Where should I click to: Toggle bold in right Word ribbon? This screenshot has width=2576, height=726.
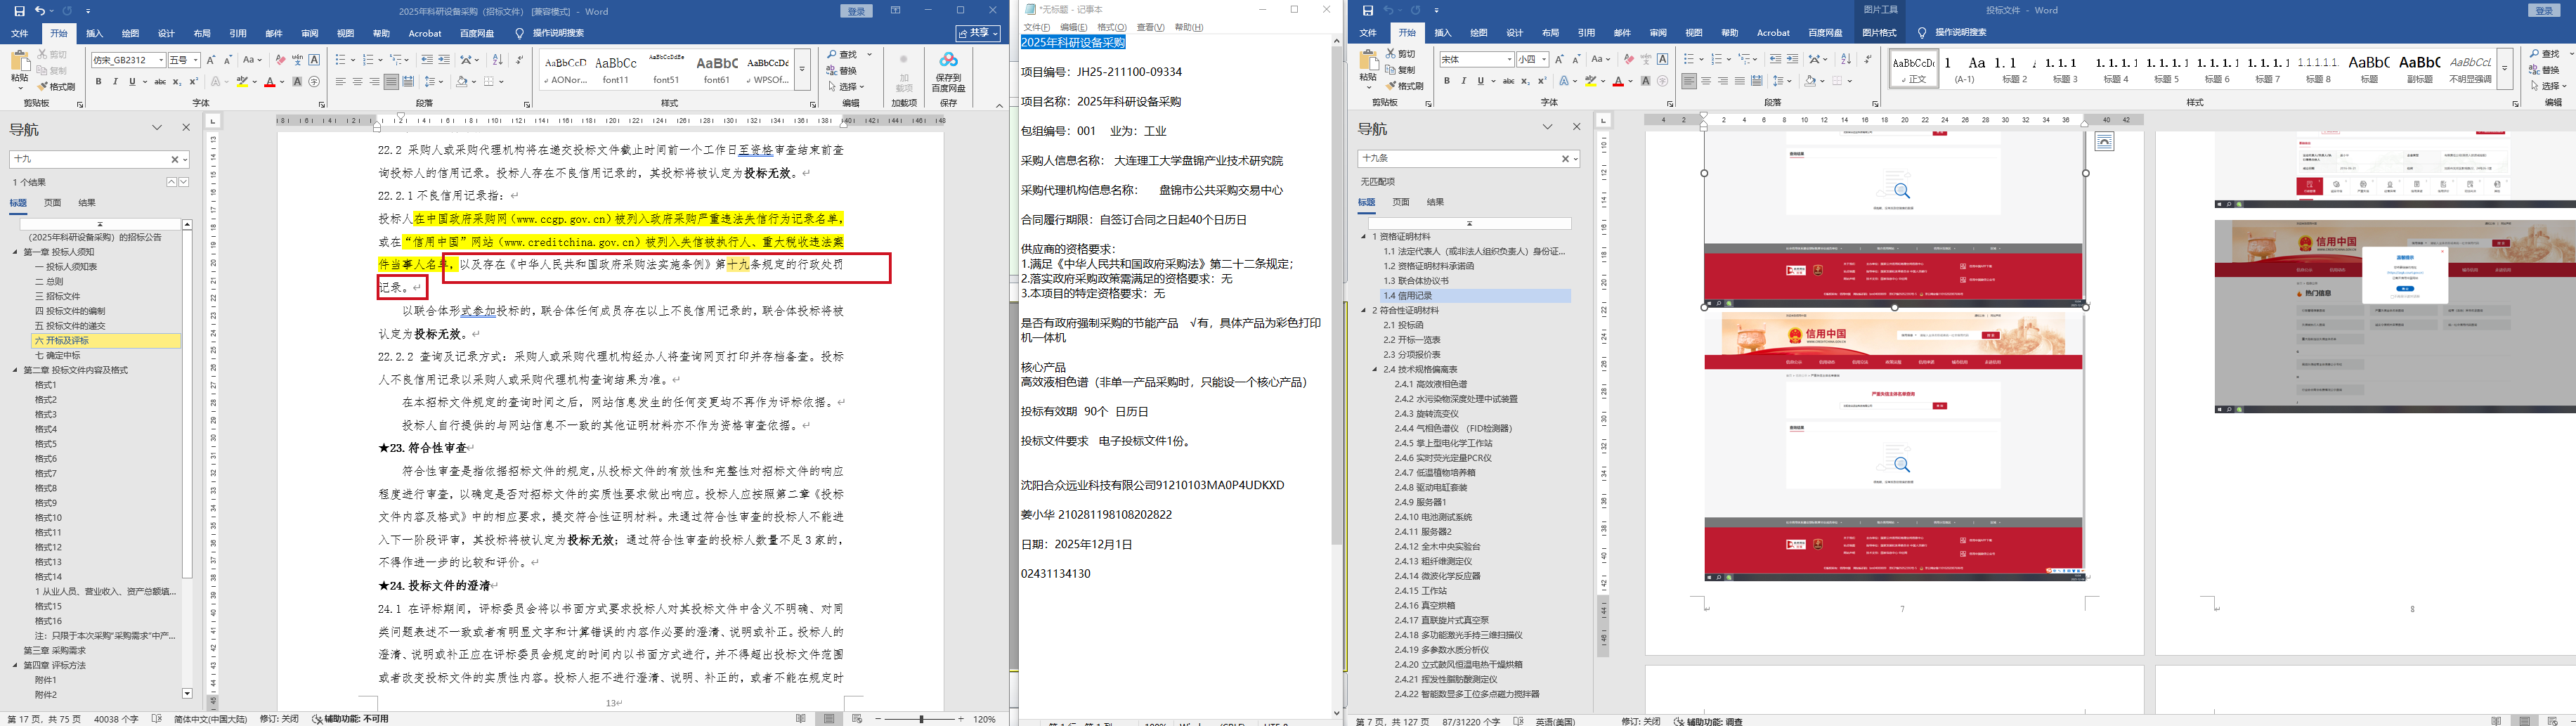point(1447,81)
